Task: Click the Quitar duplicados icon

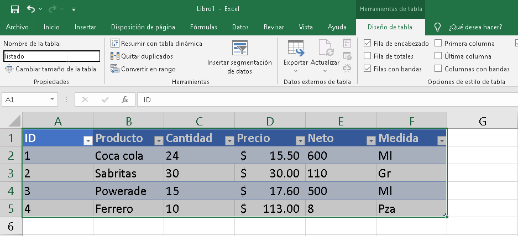Action: 114,56
